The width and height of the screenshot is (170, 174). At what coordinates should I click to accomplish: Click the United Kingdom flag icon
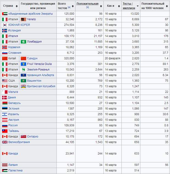5,142
